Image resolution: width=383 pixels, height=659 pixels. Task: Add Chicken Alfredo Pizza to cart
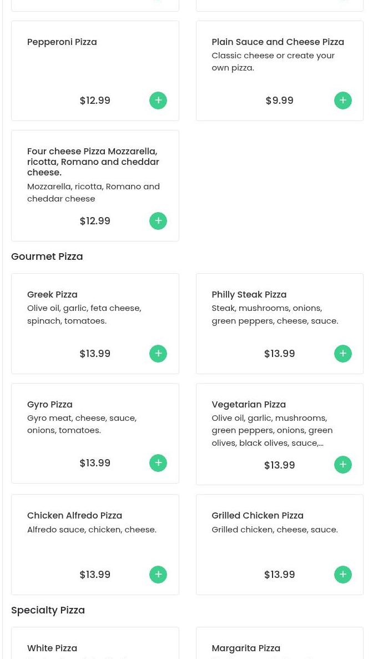(158, 575)
